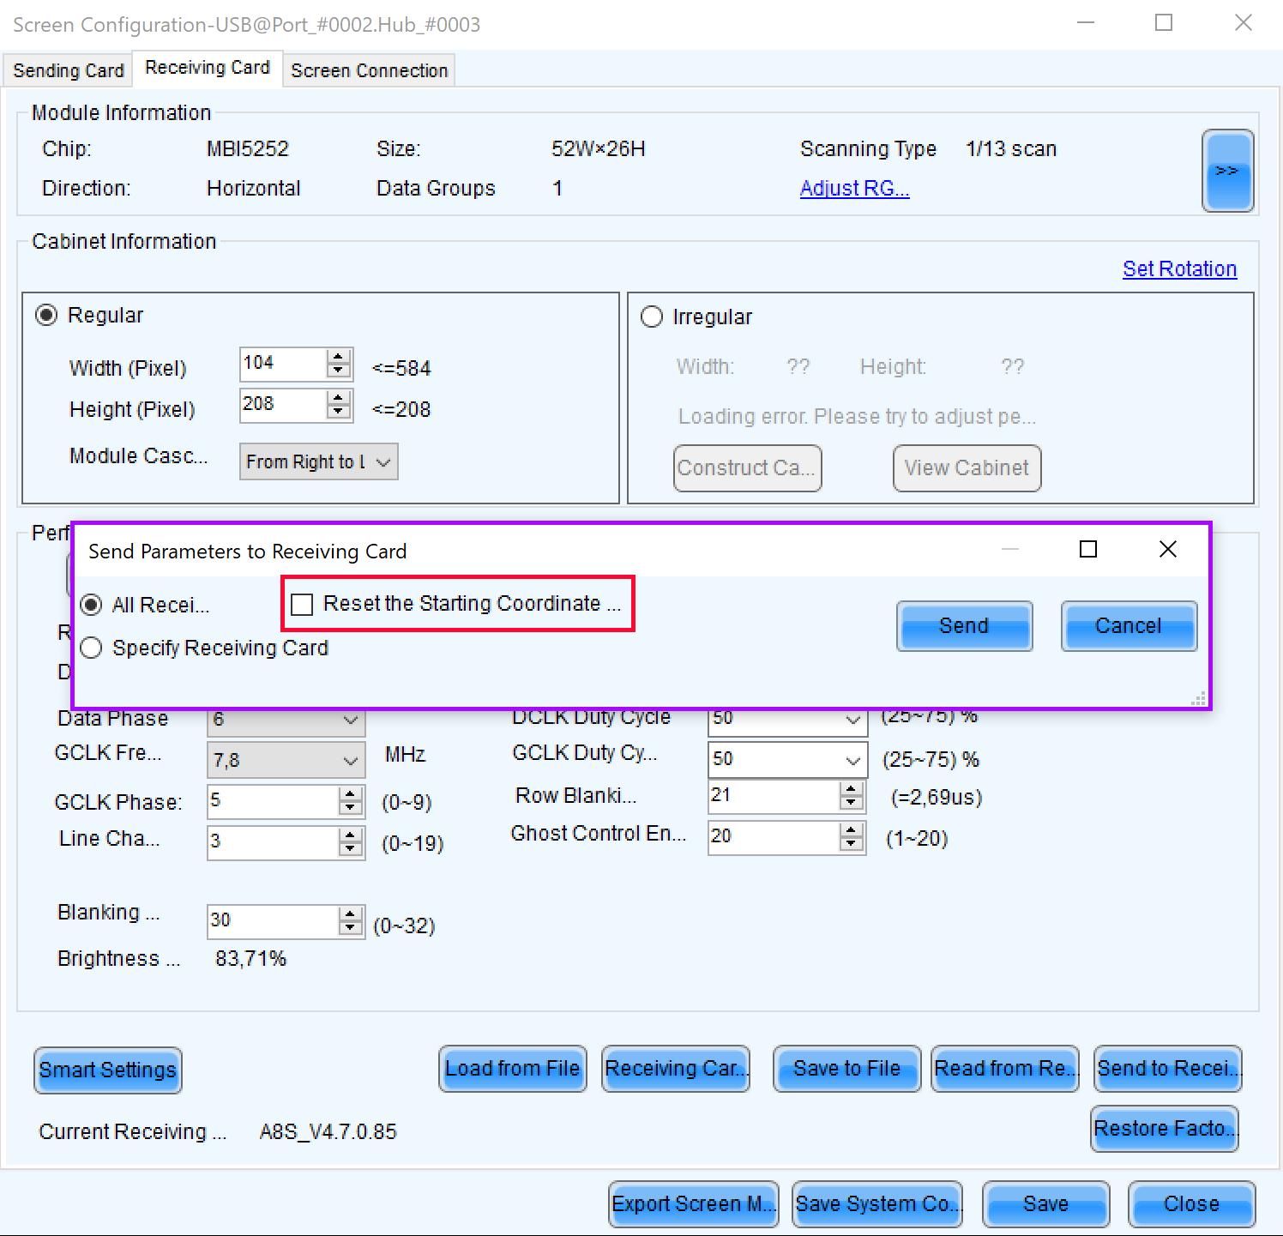
Task: Switch to the Sending Card tab
Action: click(x=68, y=70)
